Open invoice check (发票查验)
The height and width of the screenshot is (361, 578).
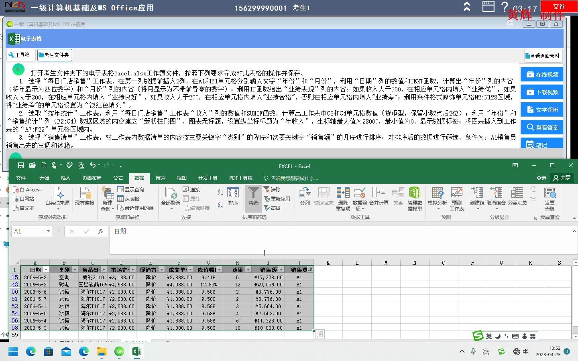(550, 199)
